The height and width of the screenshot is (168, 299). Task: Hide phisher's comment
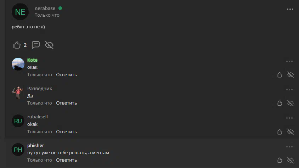click(x=290, y=160)
